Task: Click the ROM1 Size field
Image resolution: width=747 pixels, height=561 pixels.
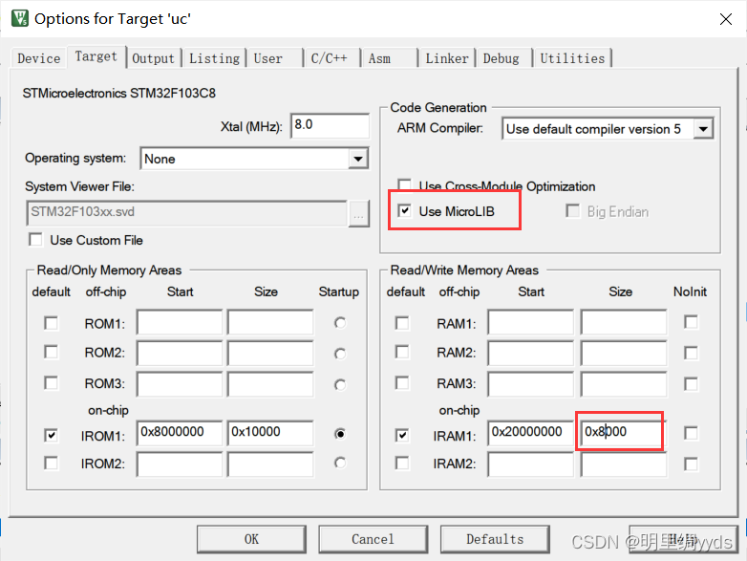Action: pyautogui.click(x=270, y=323)
